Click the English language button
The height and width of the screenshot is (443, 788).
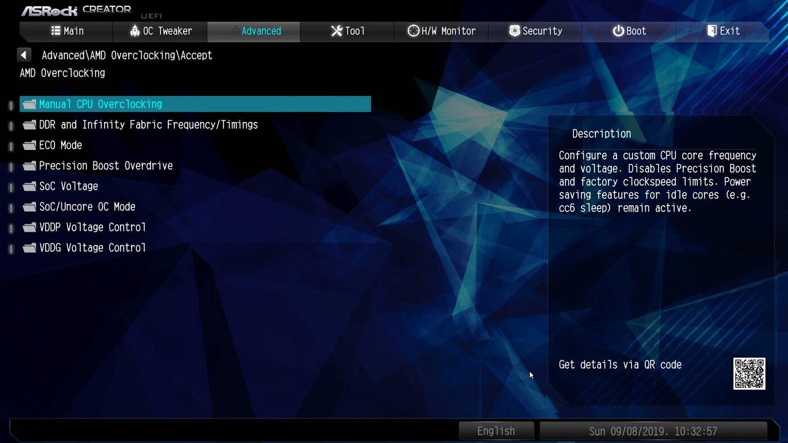[x=496, y=431]
